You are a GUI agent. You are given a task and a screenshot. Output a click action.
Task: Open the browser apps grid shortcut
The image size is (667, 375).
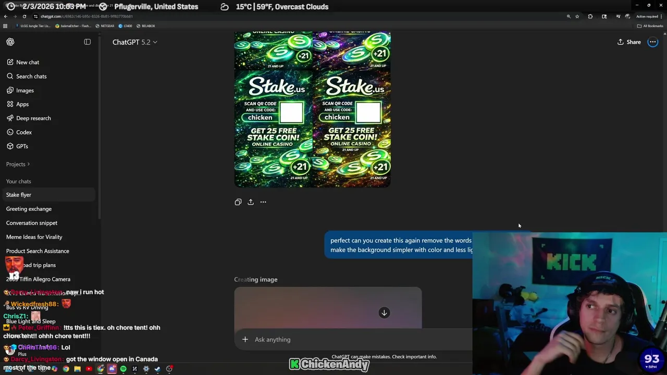(x=5, y=26)
